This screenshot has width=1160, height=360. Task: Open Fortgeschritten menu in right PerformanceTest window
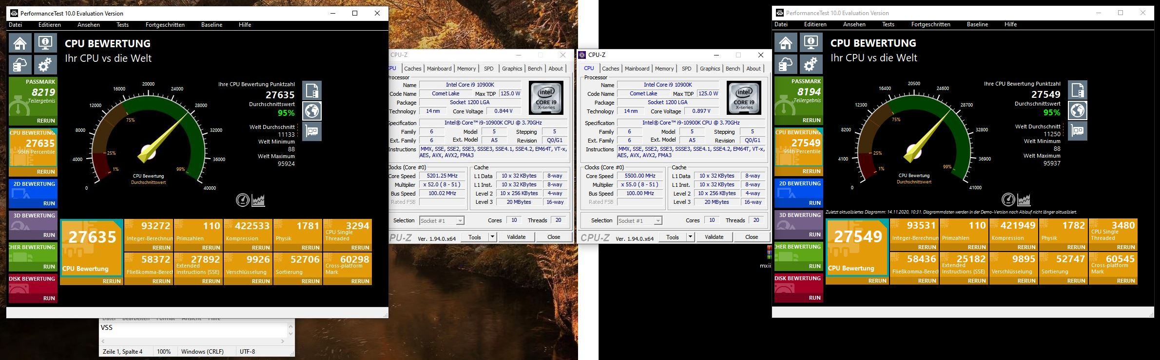[x=930, y=24]
